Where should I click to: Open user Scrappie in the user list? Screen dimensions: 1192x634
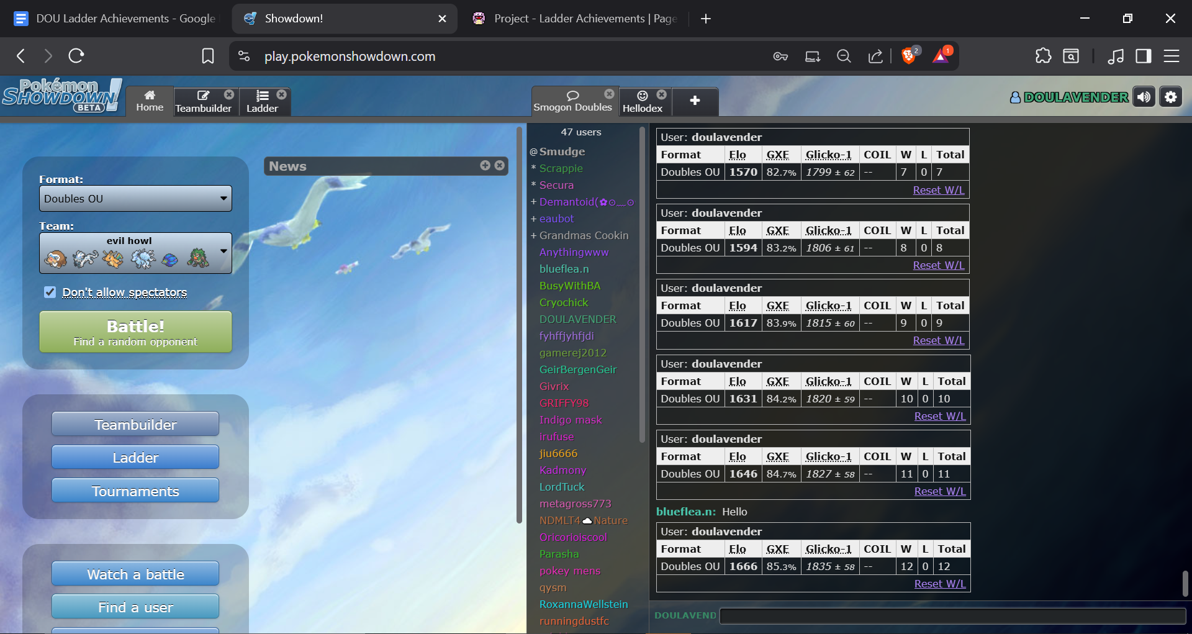click(561, 168)
